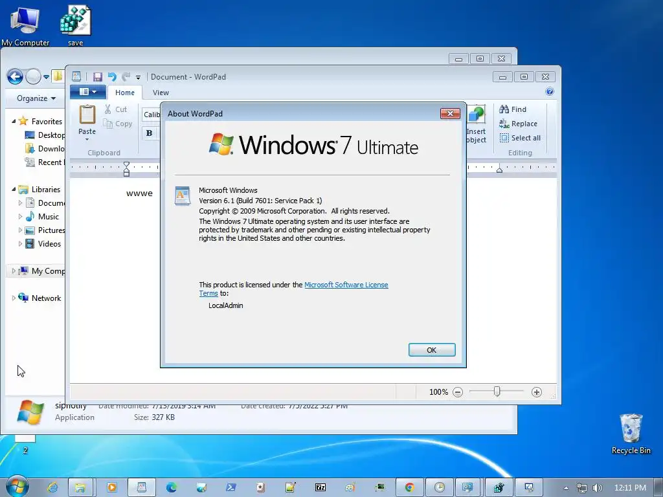Select Videos in Libraries

pyautogui.click(x=43, y=244)
